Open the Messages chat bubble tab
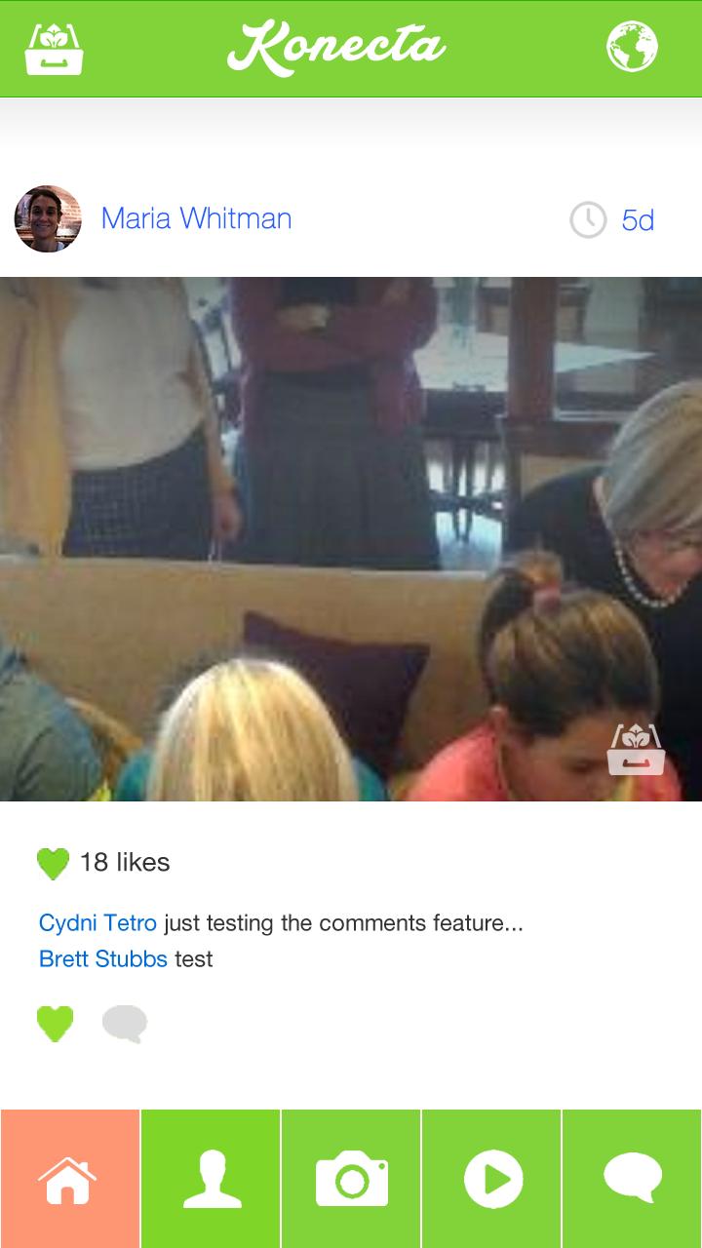 coord(632,1179)
